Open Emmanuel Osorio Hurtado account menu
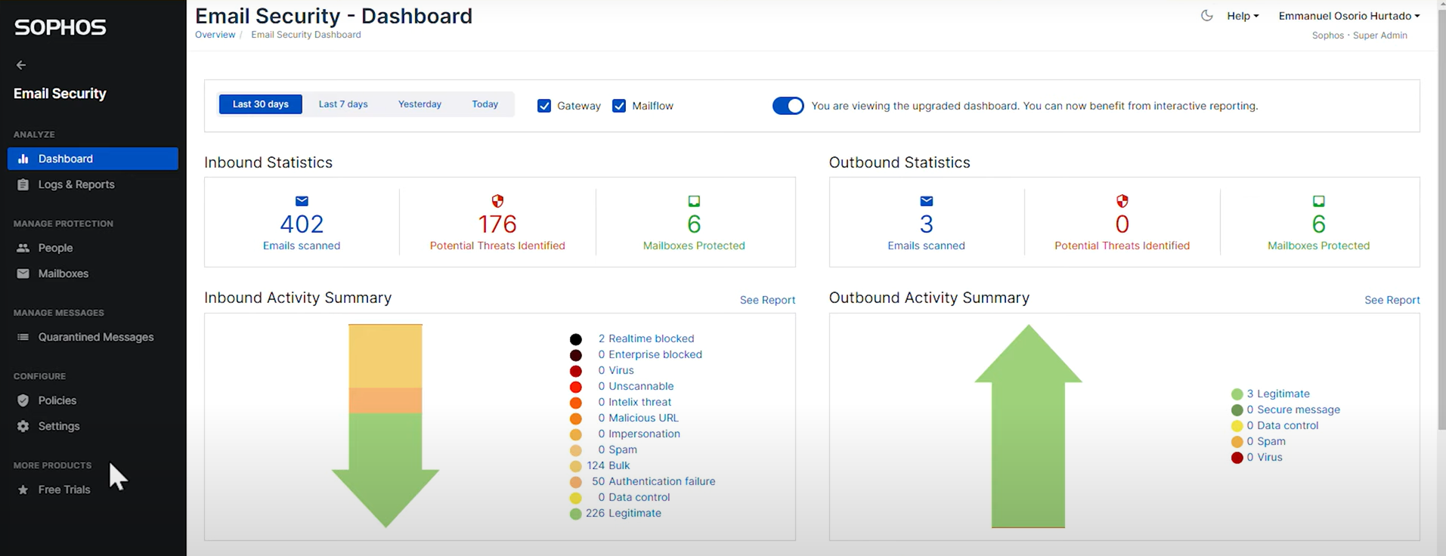The width and height of the screenshot is (1446, 556). click(1349, 16)
